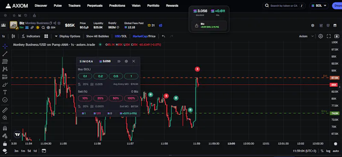The image size is (342, 157).
Task: Open the chart layout grid icon
Action: (46, 36)
